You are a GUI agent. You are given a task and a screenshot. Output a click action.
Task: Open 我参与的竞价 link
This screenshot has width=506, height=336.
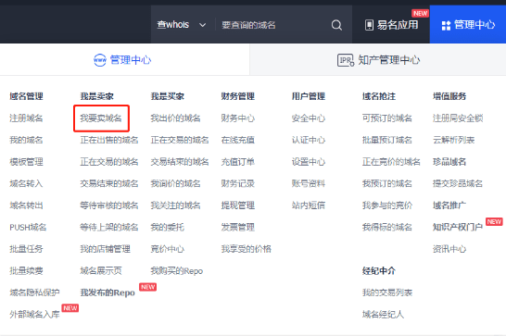pos(387,205)
